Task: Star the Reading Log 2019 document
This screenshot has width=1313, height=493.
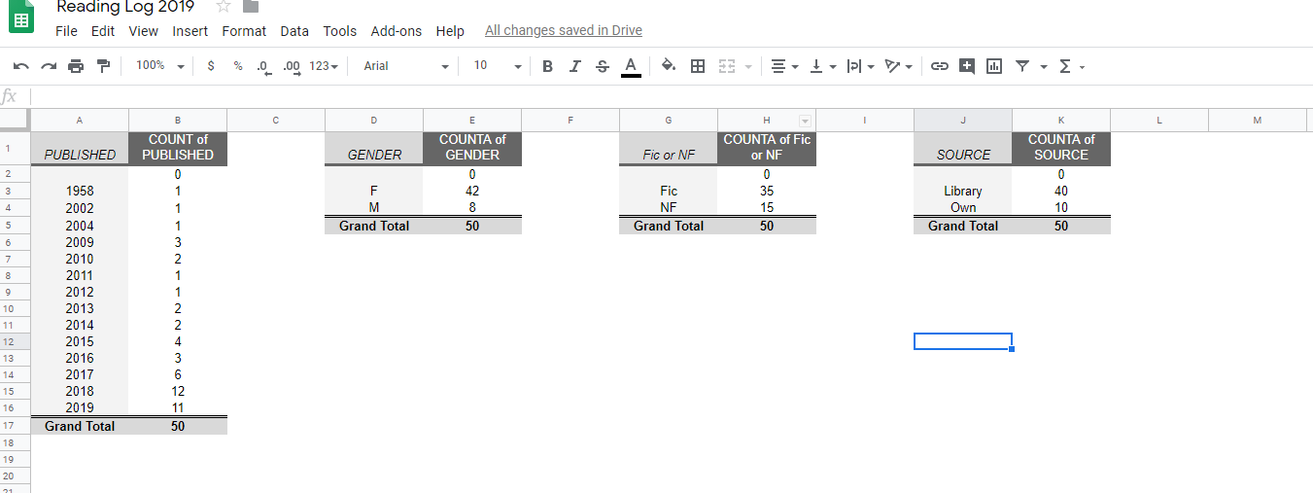Action: (223, 7)
